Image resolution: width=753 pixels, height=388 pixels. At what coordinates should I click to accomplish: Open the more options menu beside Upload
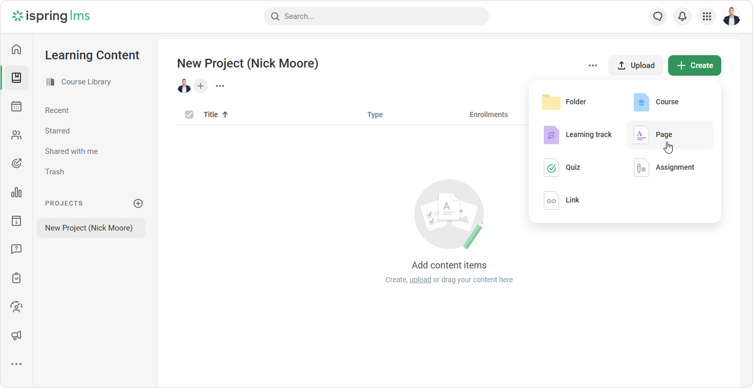click(593, 65)
